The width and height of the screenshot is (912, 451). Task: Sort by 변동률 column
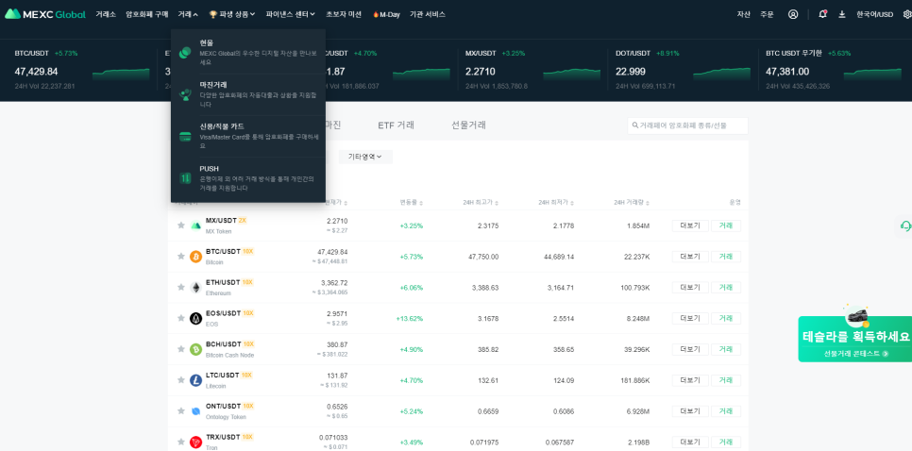(x=412, y=202)
